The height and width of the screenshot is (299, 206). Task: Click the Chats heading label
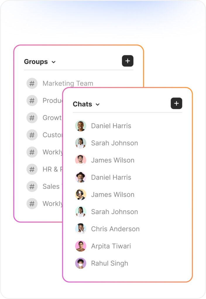[x=82, y=104]
